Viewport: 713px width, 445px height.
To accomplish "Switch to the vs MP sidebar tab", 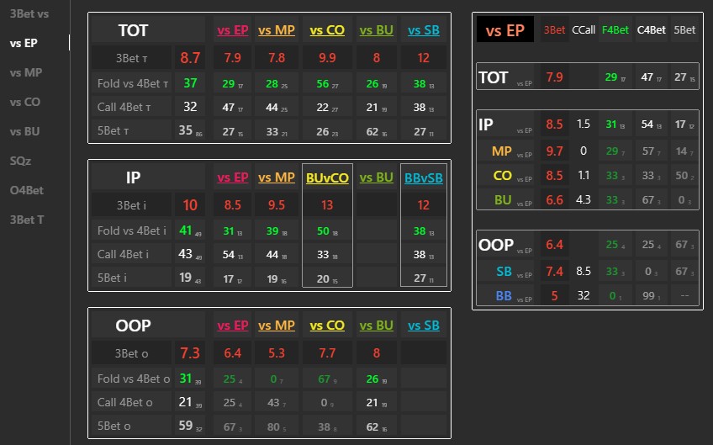I will (x=26, y=72).
